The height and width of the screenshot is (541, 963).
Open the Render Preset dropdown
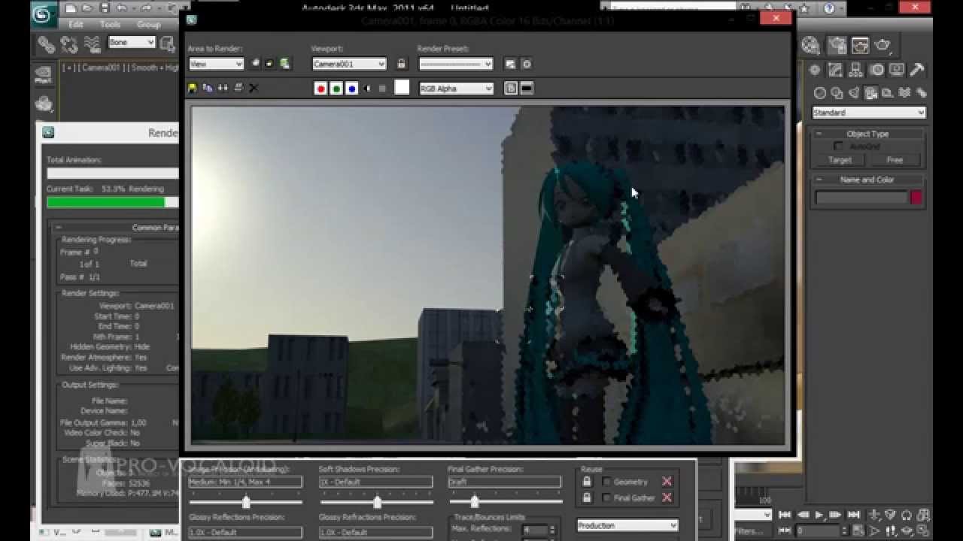(456, 65)
